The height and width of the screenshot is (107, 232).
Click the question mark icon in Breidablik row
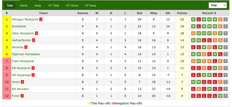point(226,26)
